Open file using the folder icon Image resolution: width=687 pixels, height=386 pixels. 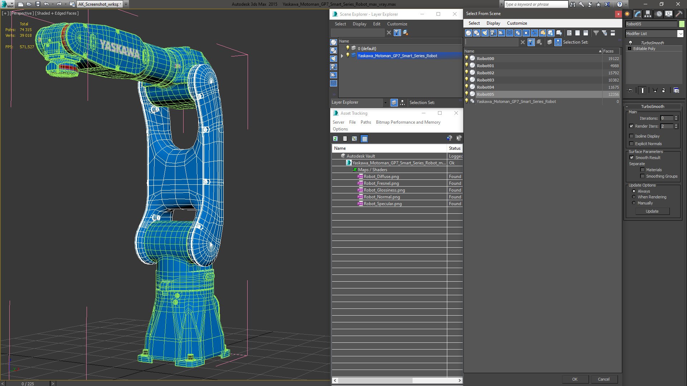click(29, 4)
